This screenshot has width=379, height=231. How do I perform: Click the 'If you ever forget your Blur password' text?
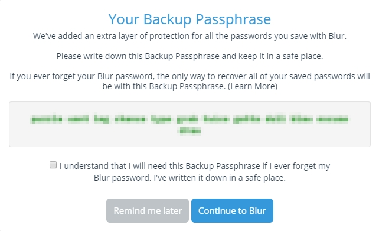tap(81, 76)
